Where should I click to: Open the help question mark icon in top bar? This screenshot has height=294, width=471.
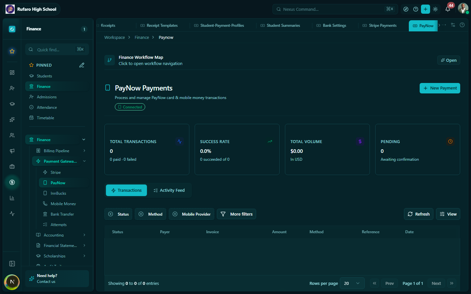pyautogui.click(x=416, y=9)
